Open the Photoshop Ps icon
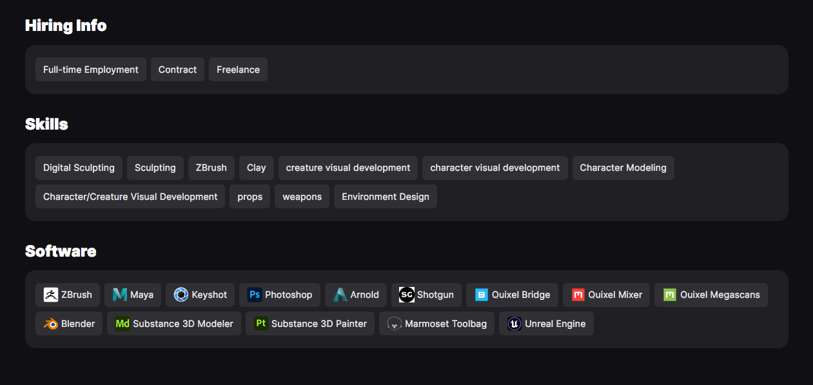813x385 pixels. point(255,295)
